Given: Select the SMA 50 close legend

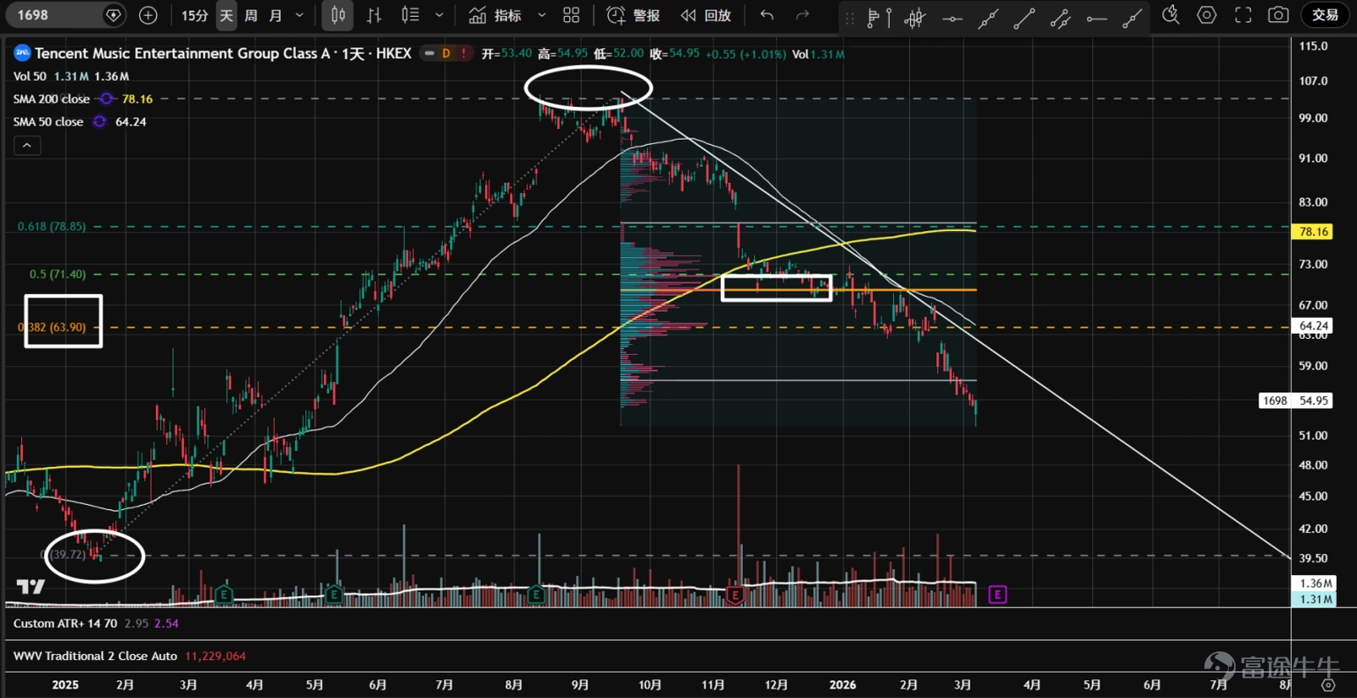Looking at the screenshot, I should tap(48, 122).
